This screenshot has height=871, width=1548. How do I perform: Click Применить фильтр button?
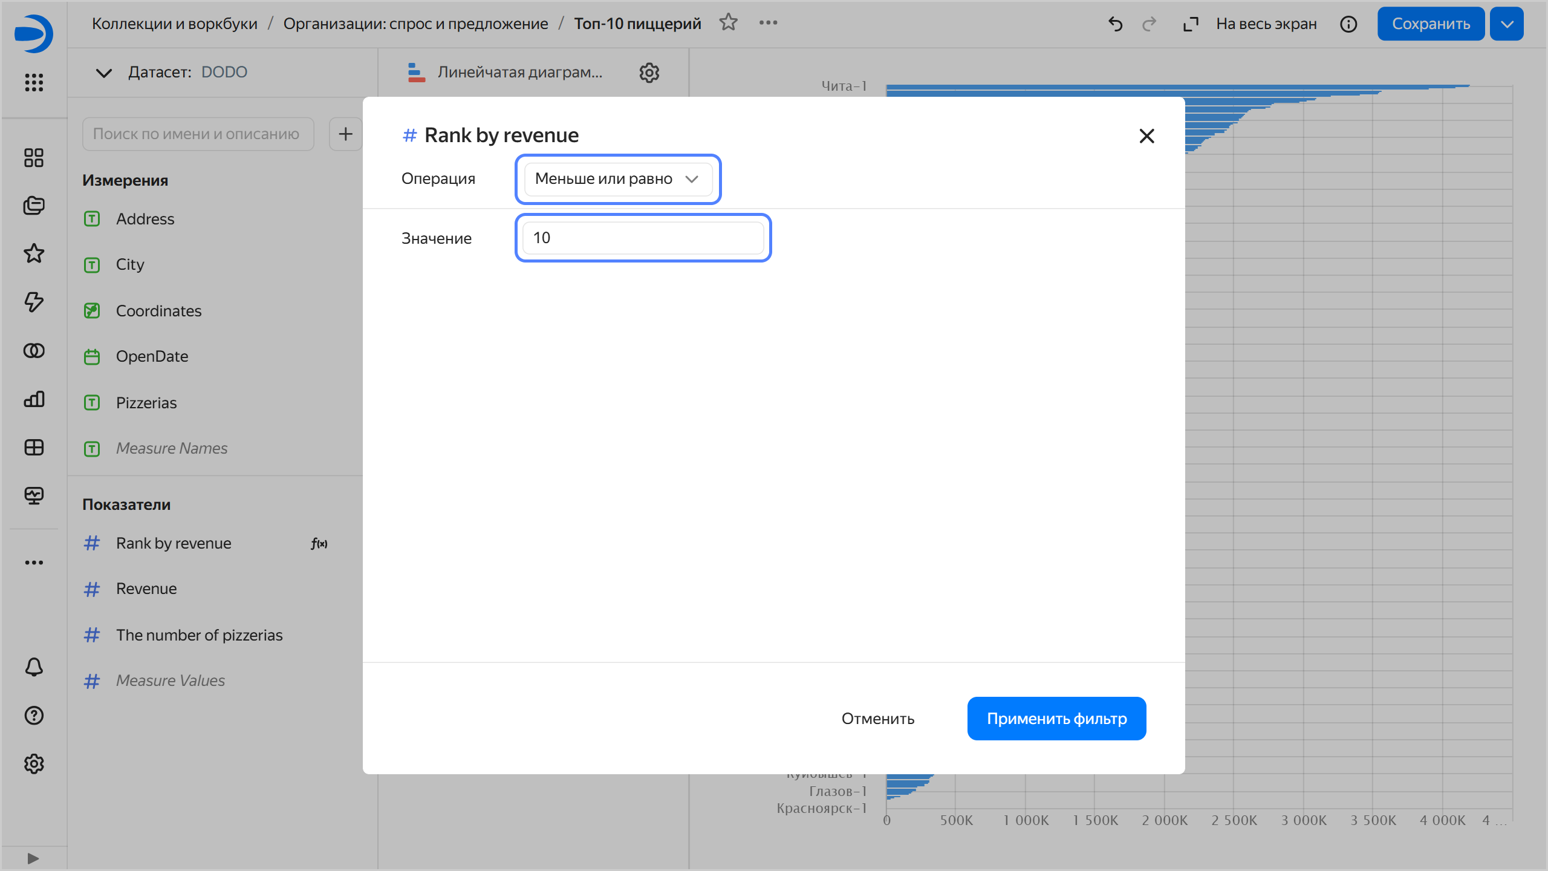(1056, 719)
